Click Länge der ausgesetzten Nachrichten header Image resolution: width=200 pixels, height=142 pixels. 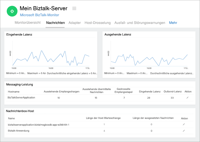153,118
